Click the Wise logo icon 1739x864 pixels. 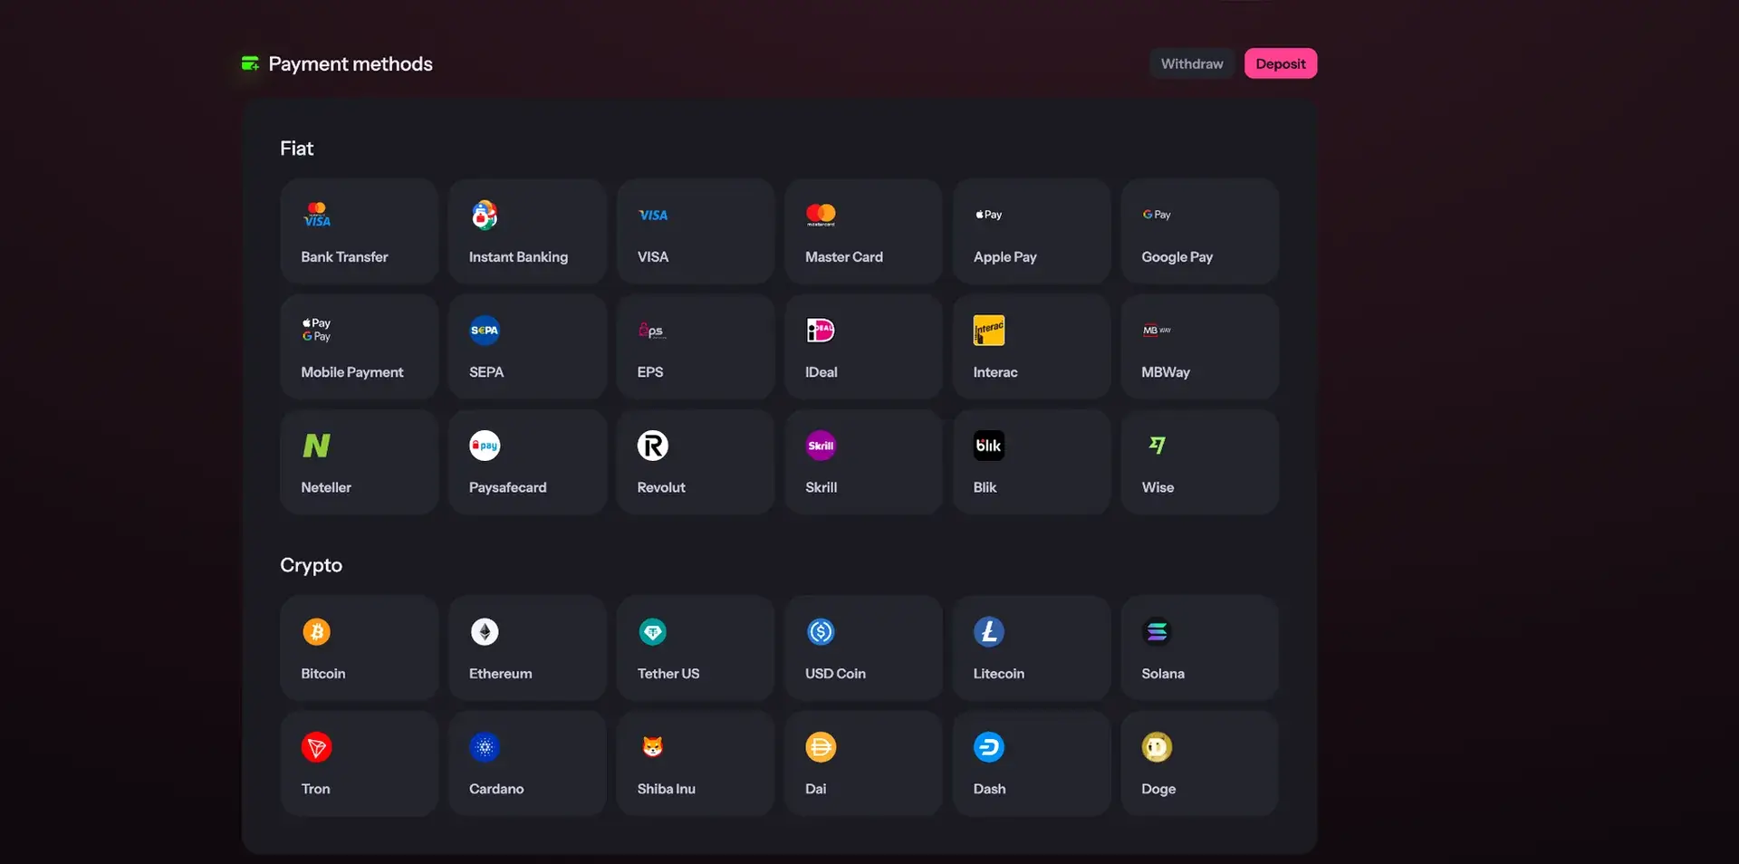[x=1157, y=445]
